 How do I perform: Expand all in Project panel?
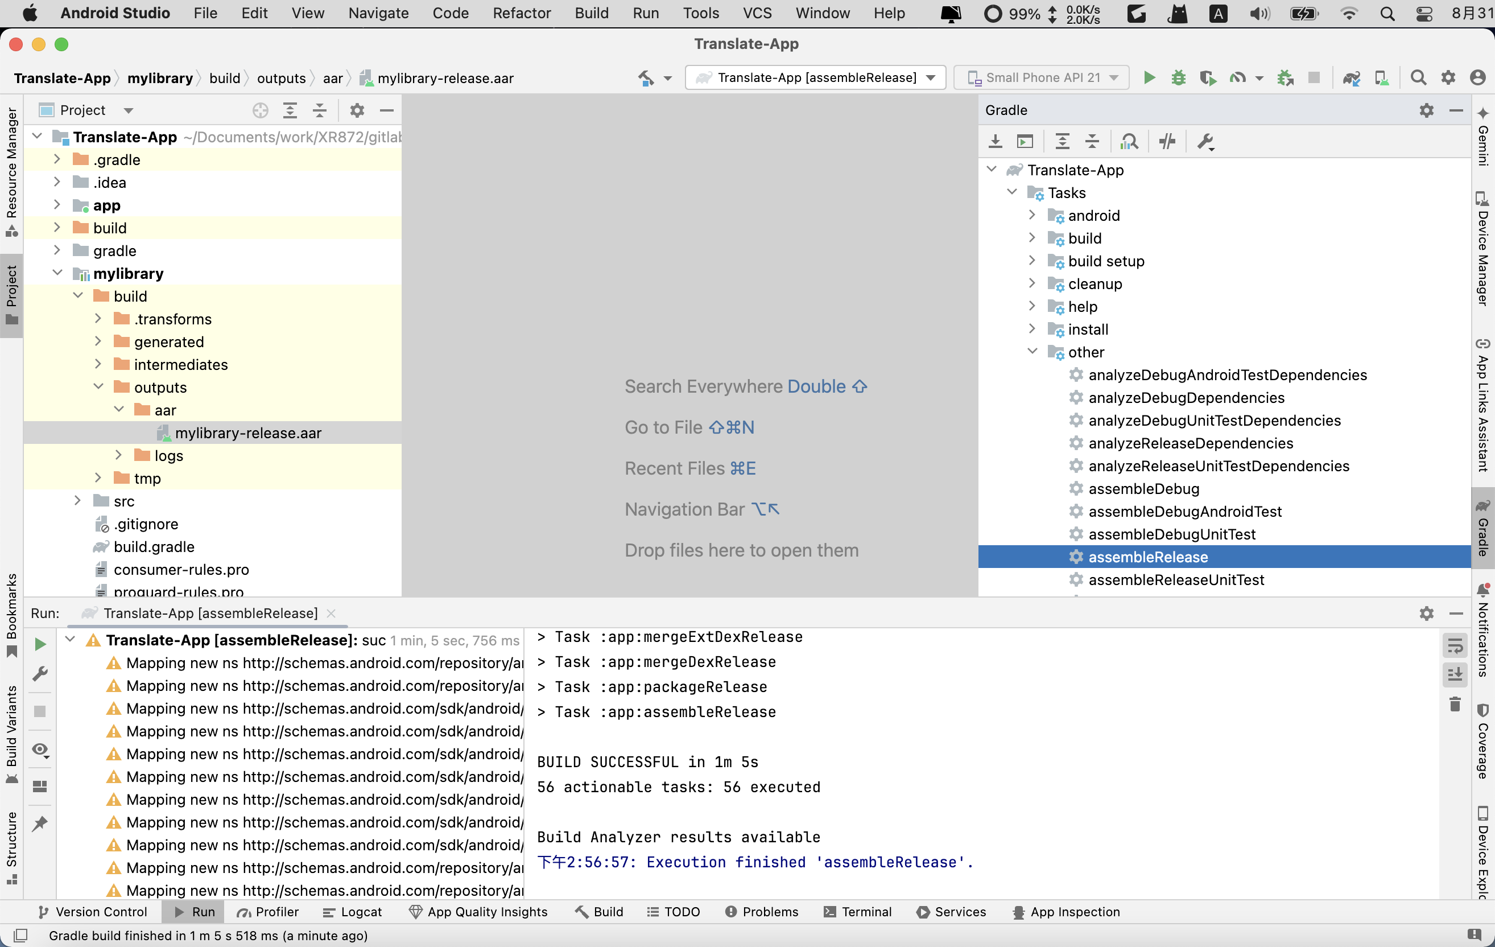(290, 110)
